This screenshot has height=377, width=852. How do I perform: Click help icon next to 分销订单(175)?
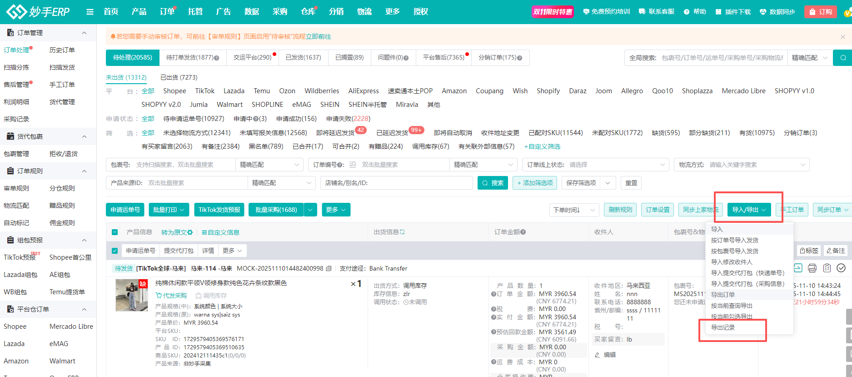click(520, 58)
